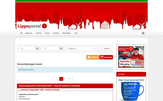Image resolution: width=163 pixels, height=101 pixels.
Task: Go to page 3 of results
Action: 69,79
